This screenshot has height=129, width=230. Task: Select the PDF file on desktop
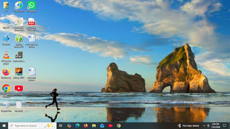click(31, 24)
